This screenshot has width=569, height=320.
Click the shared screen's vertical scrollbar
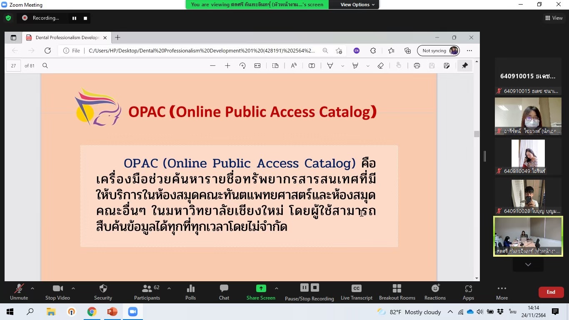pyautogui.click(x=477, y=134)
